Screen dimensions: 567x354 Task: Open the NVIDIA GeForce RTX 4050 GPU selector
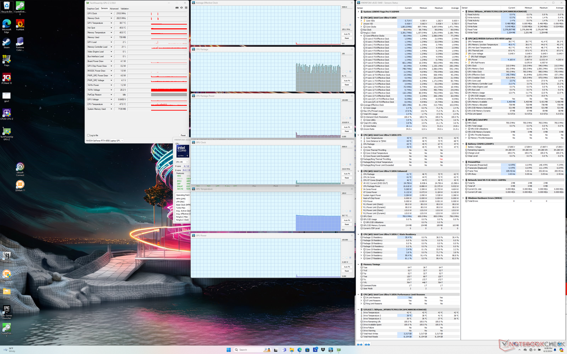tap(105, 141)
